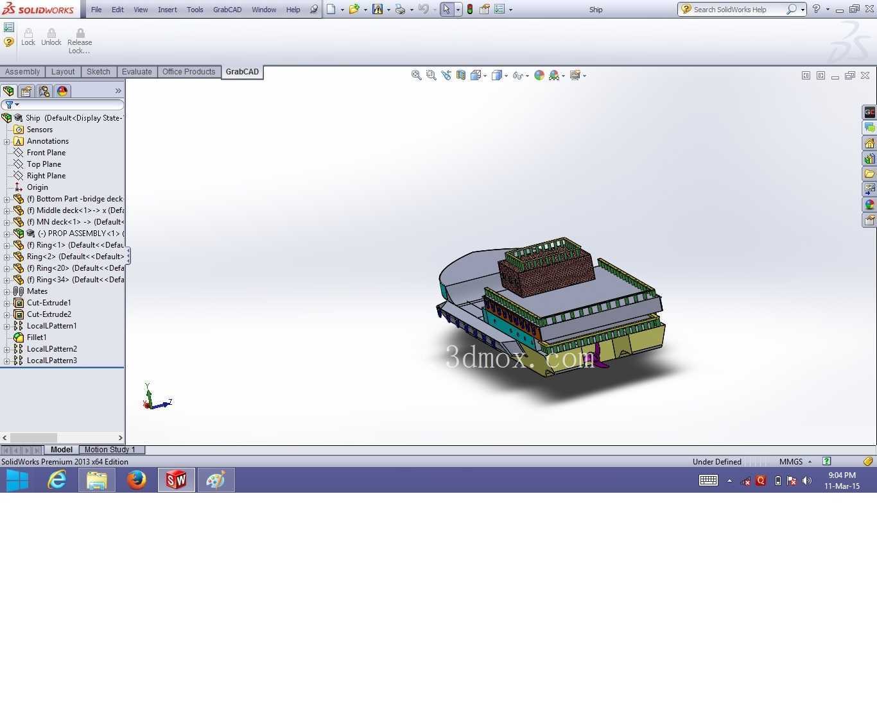The image size is (877, 716).
Task: Select the Origin item
Action: (37, 187)
